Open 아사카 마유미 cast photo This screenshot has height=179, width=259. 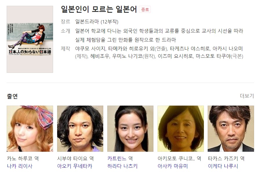click(181, 129)
